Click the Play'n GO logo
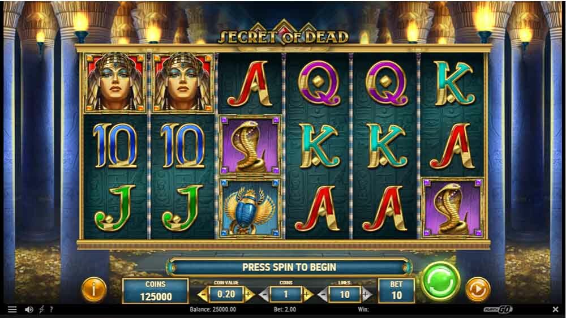This screenshot has width=566, height=318. pos(498,310)
